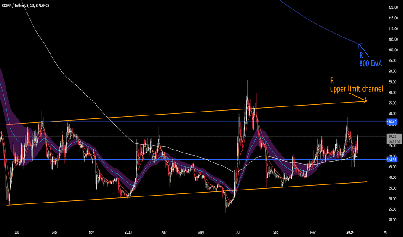Viewport: 403px width, 237px height.
Task: Click the 75.00 price axis label
Action: click(393, 103)
